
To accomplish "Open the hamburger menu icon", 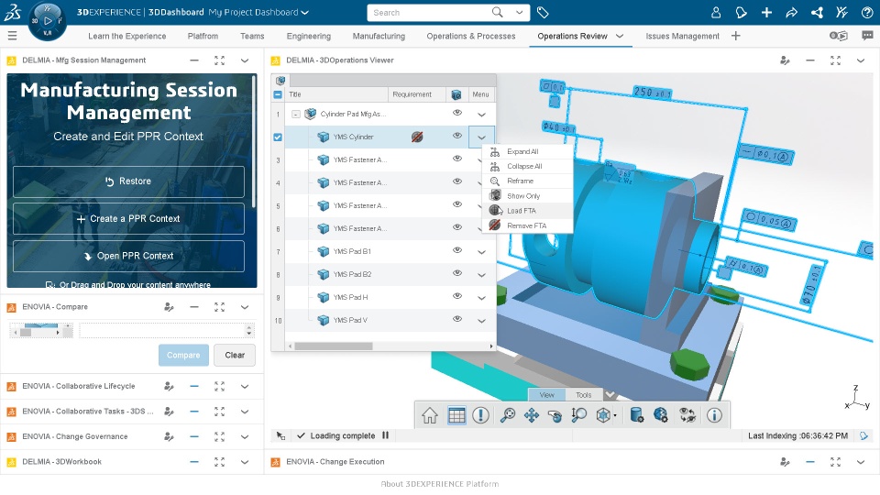I will click(12, 36).
